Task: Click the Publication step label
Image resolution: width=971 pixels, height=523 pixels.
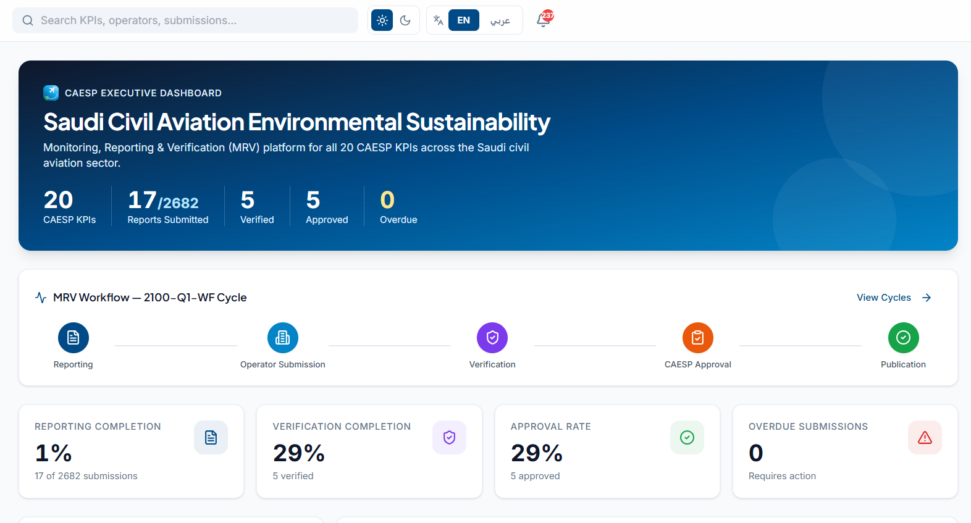Action: [904, 365]
